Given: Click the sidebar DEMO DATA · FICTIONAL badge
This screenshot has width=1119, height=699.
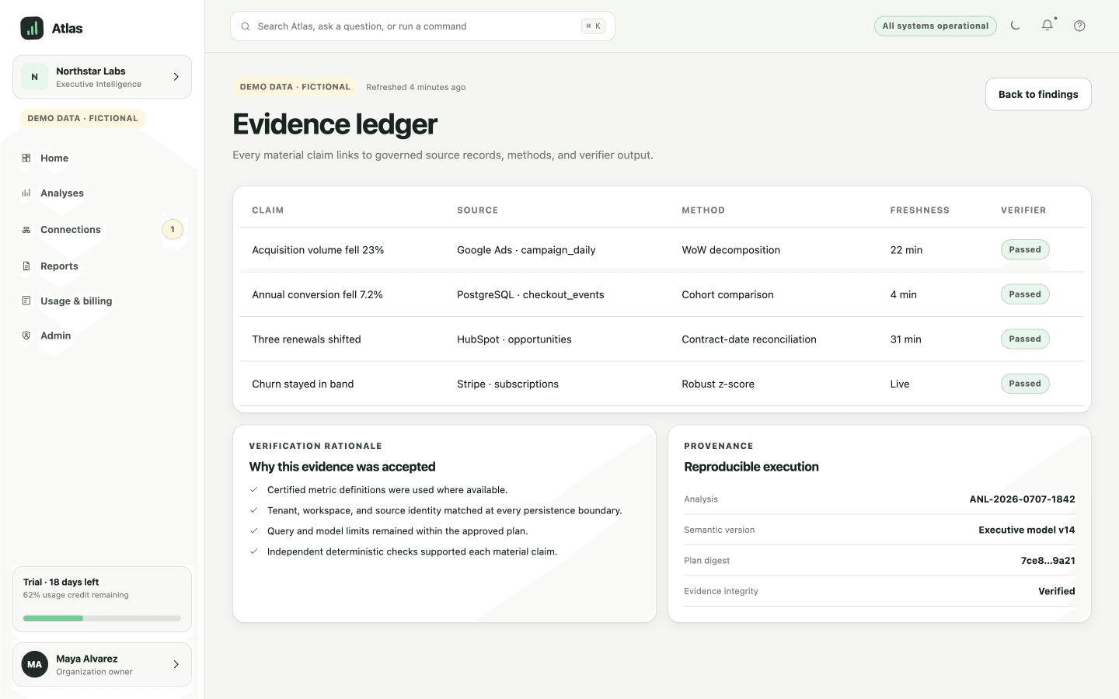Looking at the screenshot, I should click(82, 118).
